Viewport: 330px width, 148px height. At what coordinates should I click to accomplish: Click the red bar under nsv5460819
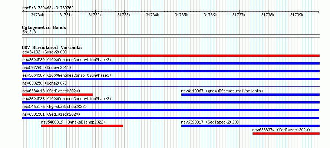click(82, 126)
